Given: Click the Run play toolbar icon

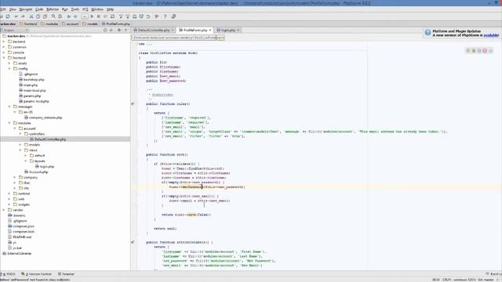Looking at the screenshot, I should [x=92, y=16].
